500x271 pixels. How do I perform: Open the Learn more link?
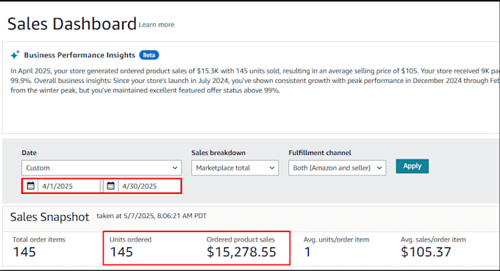157,24
